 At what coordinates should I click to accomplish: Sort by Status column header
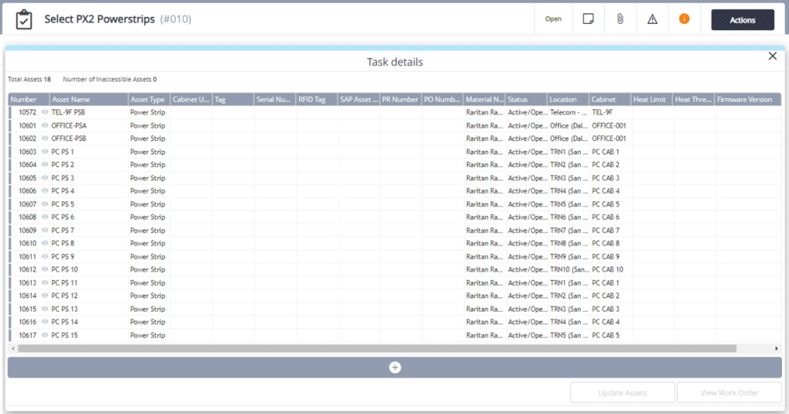tap(518, 99)
